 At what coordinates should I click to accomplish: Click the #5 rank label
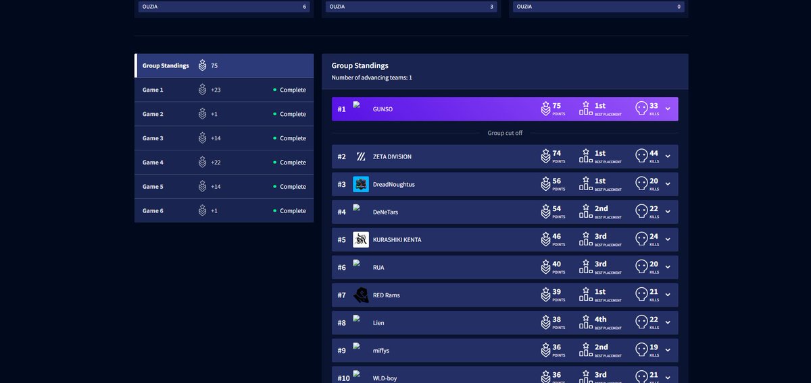[342, 240]
